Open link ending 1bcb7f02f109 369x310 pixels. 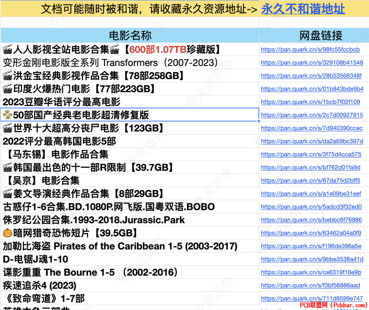click(x=311, y=102)
